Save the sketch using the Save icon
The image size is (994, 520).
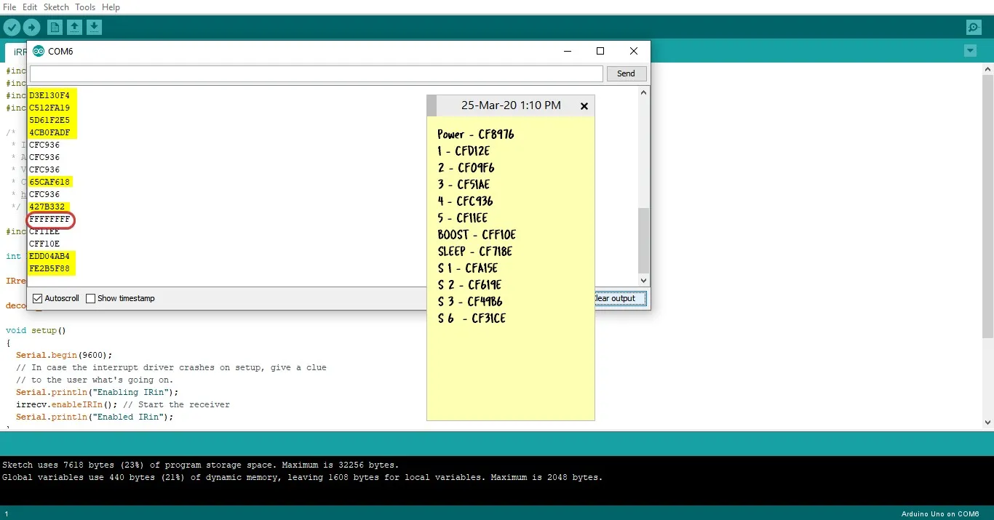(x=94, y=28)
